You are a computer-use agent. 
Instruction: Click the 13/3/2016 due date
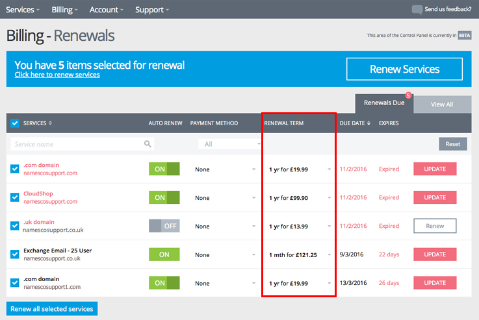coord(353,283)
